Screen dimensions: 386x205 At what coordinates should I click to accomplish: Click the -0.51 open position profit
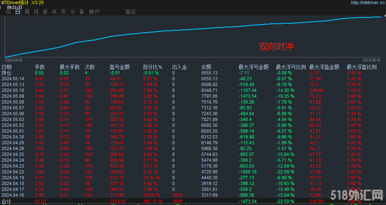(115, 73)
